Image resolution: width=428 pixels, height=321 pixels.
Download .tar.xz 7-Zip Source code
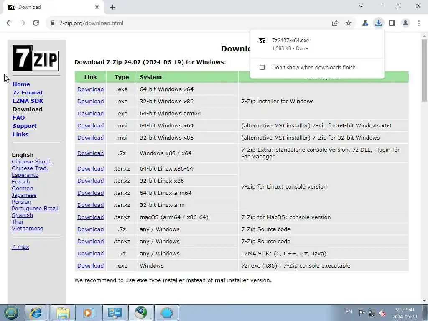90,241
